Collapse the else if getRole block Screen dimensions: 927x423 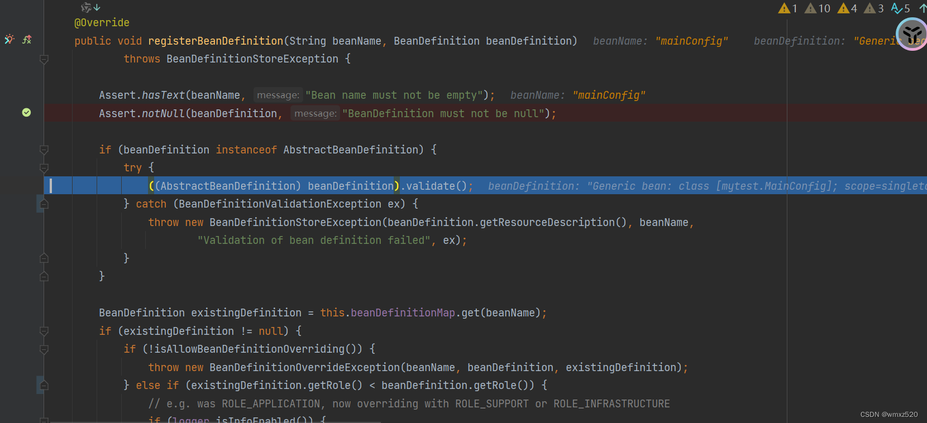click(x=44, y=386)
